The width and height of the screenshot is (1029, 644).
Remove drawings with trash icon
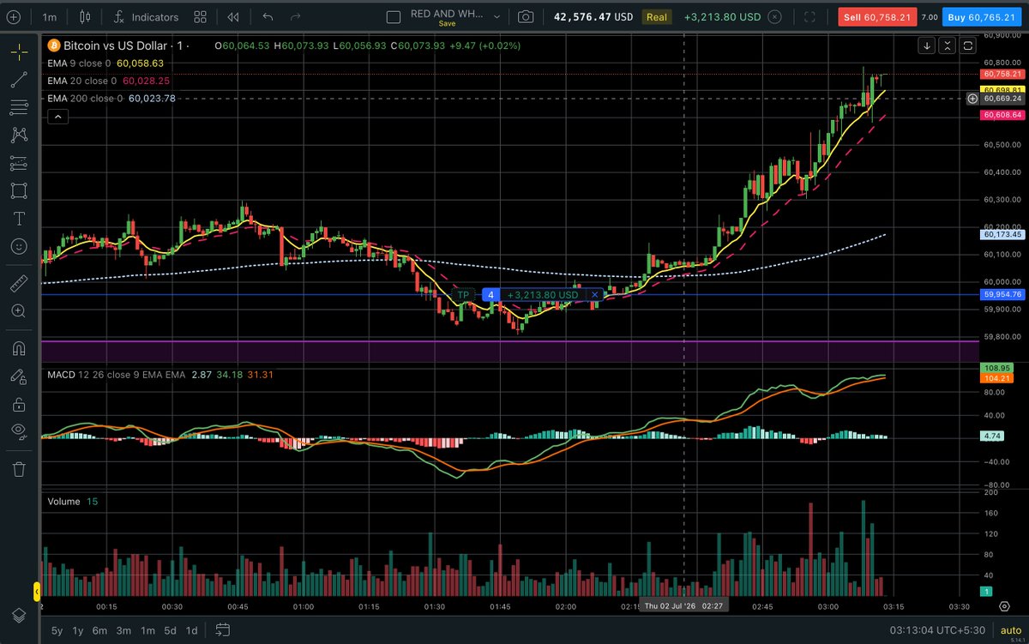point(18,468)
